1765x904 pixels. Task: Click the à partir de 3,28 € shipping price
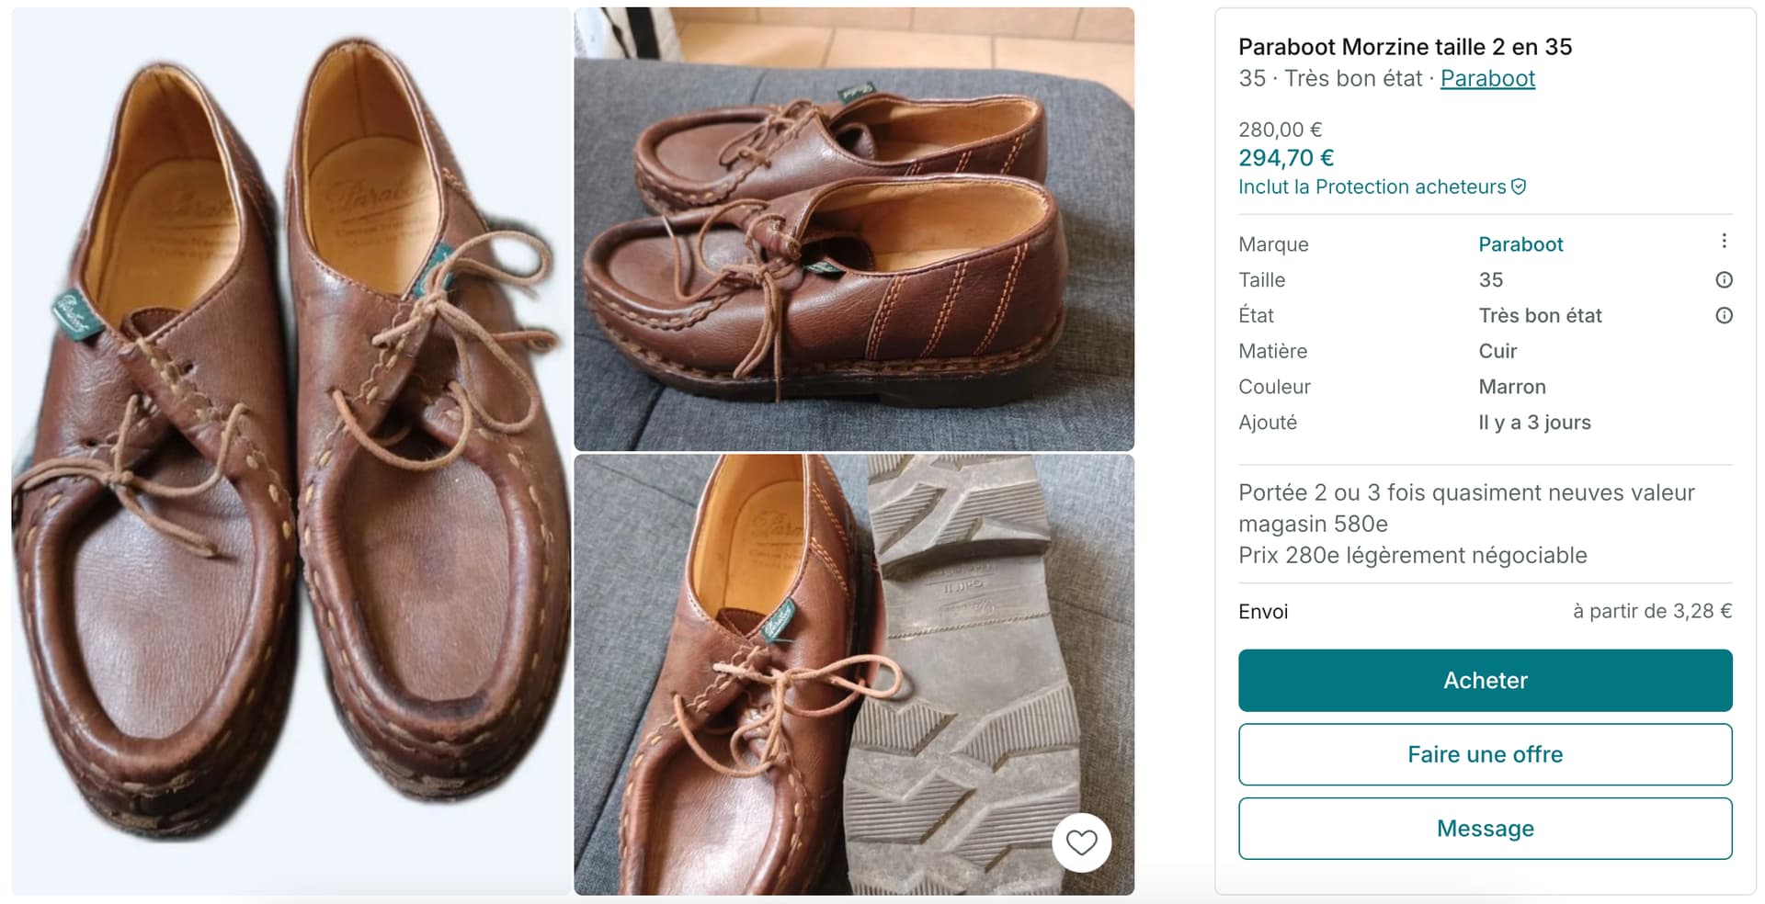[1651, 612]
